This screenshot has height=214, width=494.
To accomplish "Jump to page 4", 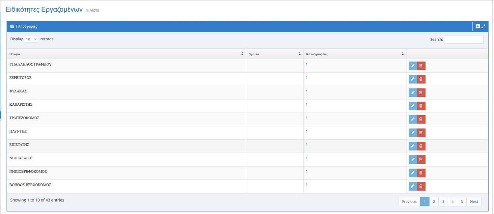I will (453, 201).
